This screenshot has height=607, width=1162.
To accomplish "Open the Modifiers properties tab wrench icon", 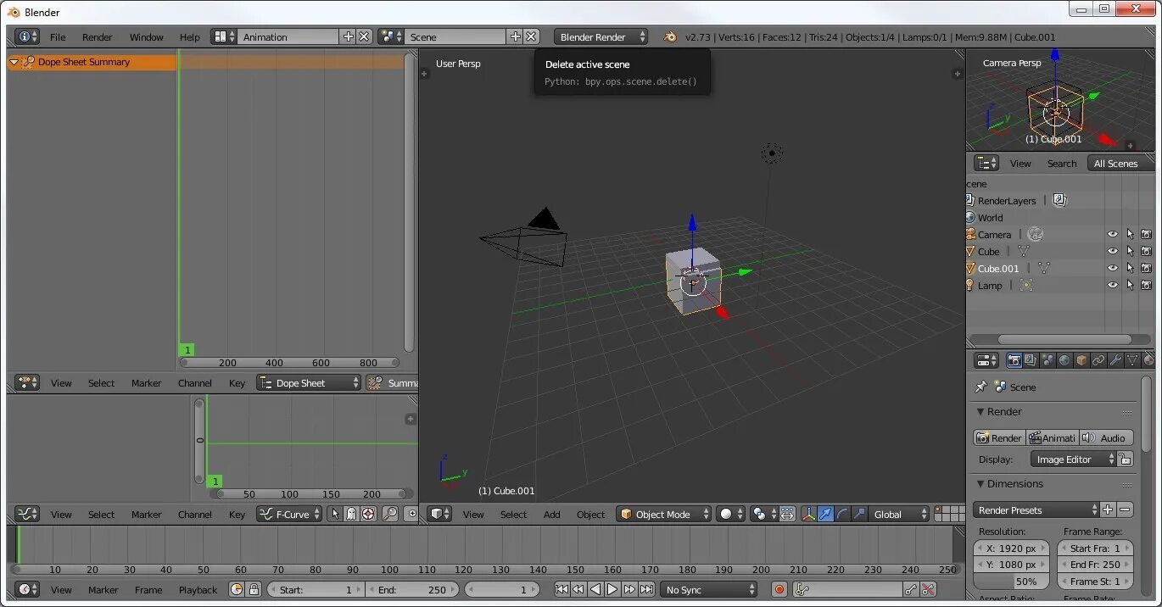I will point(1115,360).
